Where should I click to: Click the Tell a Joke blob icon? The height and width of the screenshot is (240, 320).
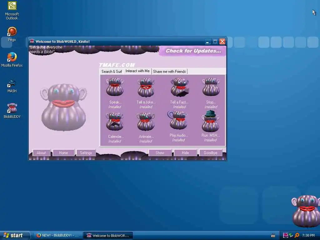[x=146, y=87]
